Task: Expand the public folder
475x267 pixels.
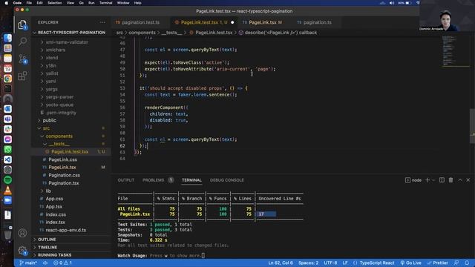Action: [x=71, y=120]
